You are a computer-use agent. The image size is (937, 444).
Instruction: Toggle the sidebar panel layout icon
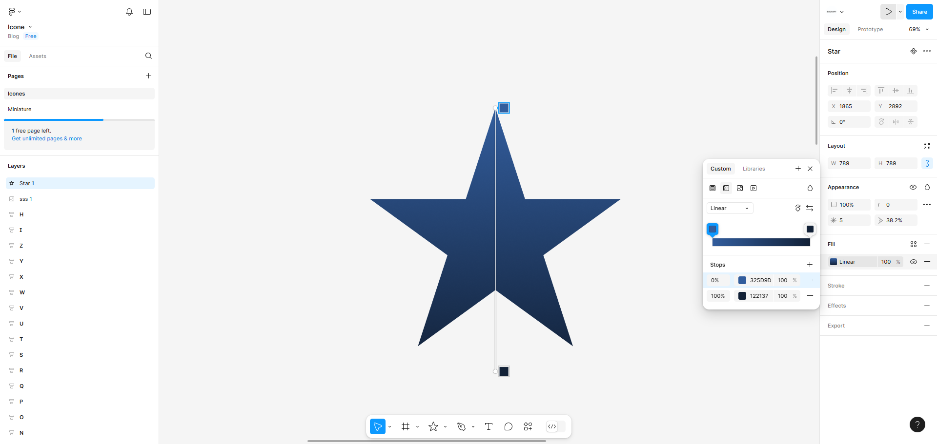click(x=147, y=12)
